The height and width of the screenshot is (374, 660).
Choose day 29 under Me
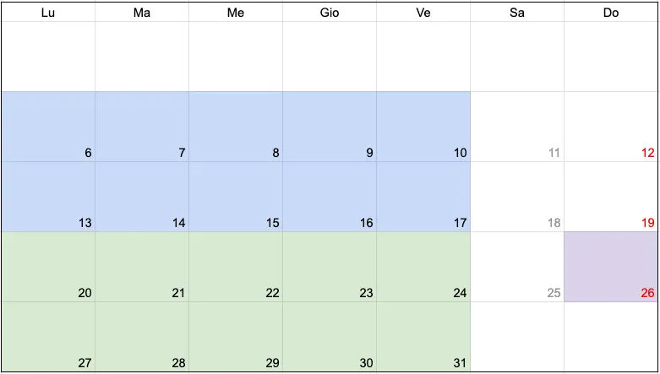(236, 337)
